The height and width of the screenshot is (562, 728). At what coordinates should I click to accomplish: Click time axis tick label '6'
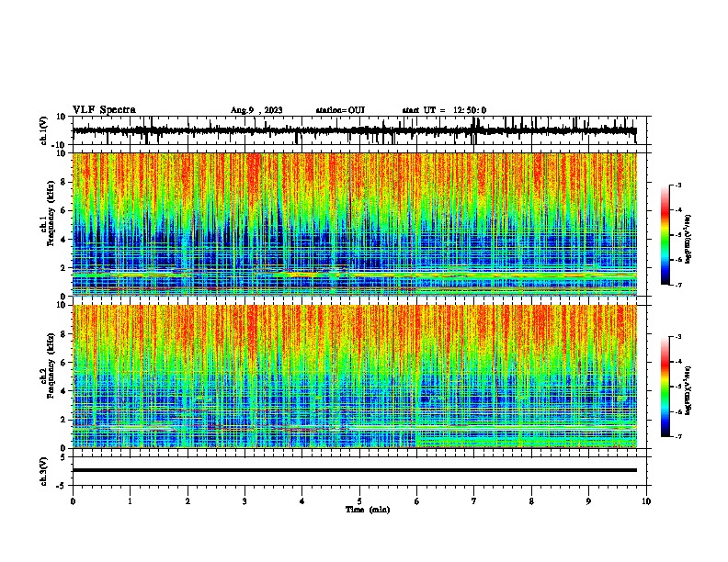417,501
